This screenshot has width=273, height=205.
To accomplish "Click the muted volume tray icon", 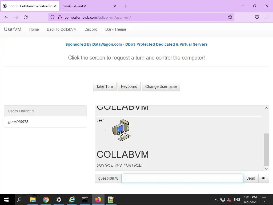I will point(229,200).
